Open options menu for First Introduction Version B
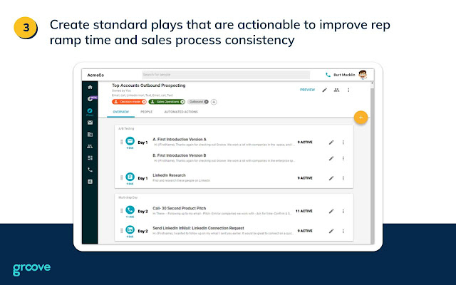This screenshot has width=456, height=285. click(343, 158)
